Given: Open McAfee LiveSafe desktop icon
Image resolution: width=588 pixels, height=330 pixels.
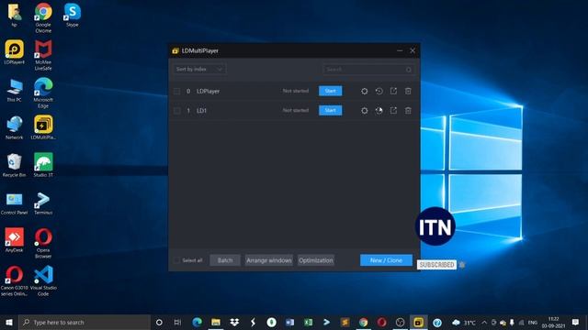Looking at the screenshot, I should 43,55.
